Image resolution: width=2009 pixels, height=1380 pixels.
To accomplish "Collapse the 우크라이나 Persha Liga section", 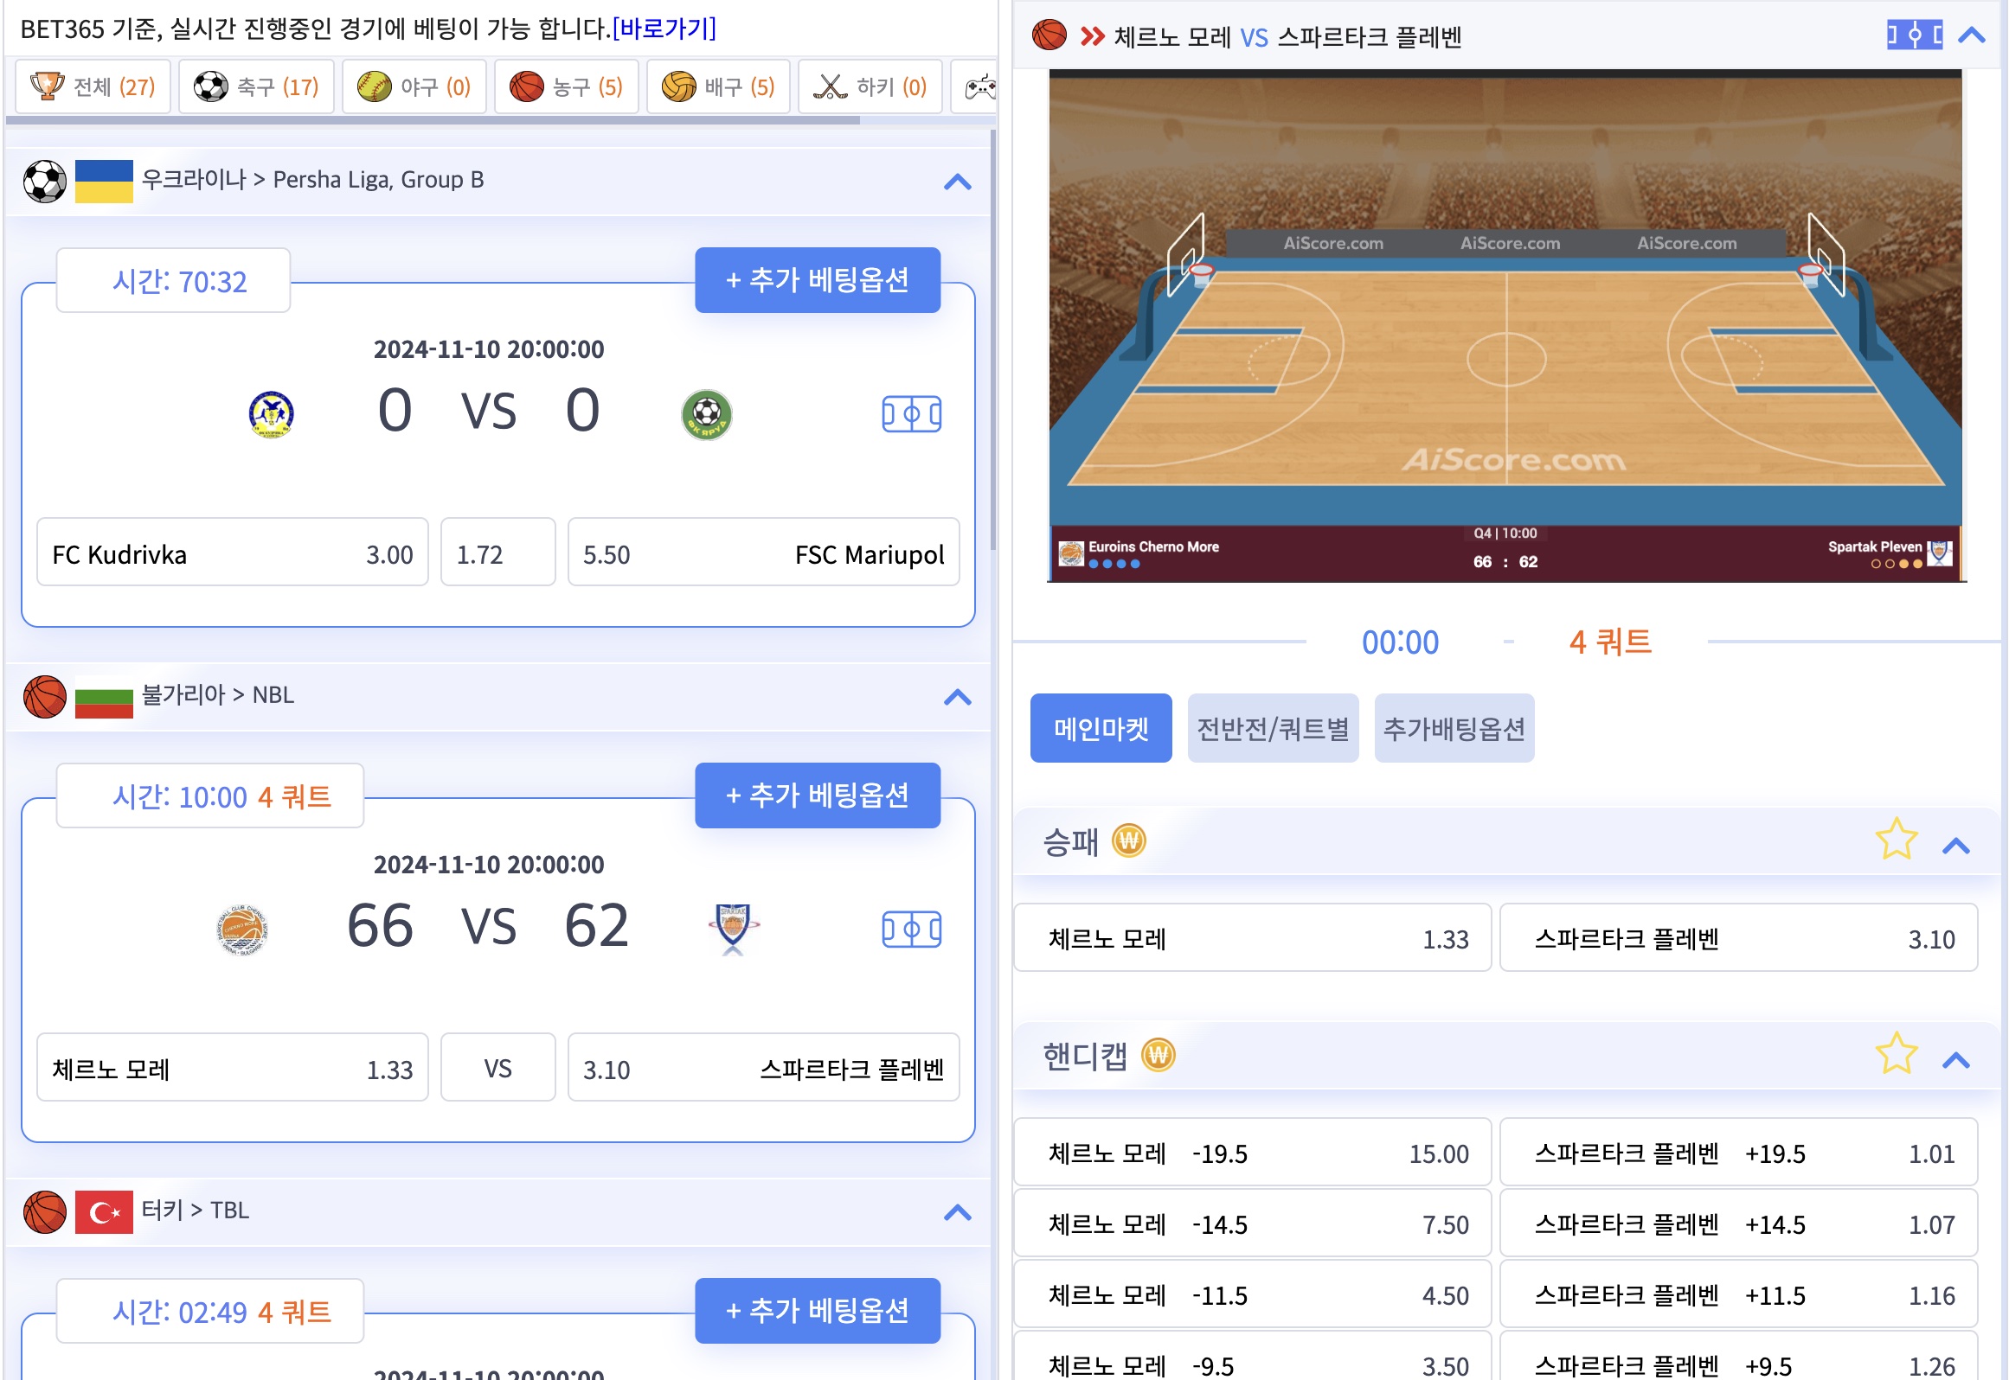I will (957, 182).
